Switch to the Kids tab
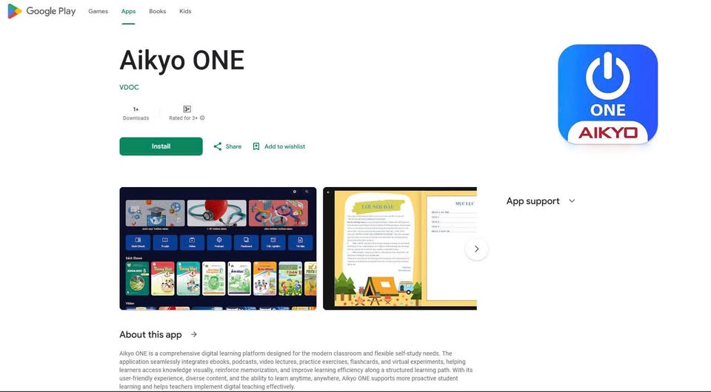This screenshot has width=711, height=392. pos(185,11)
